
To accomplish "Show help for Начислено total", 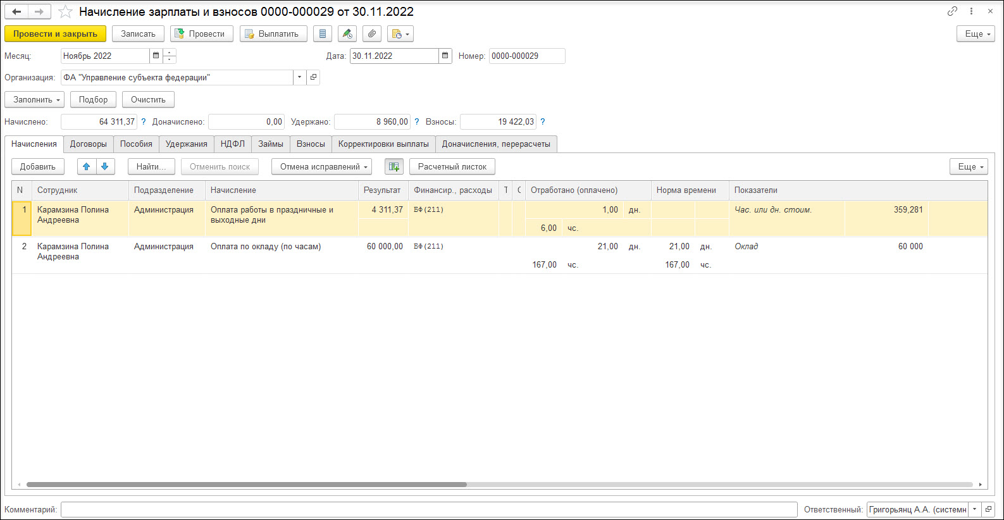I will click(x=144, y=121).
